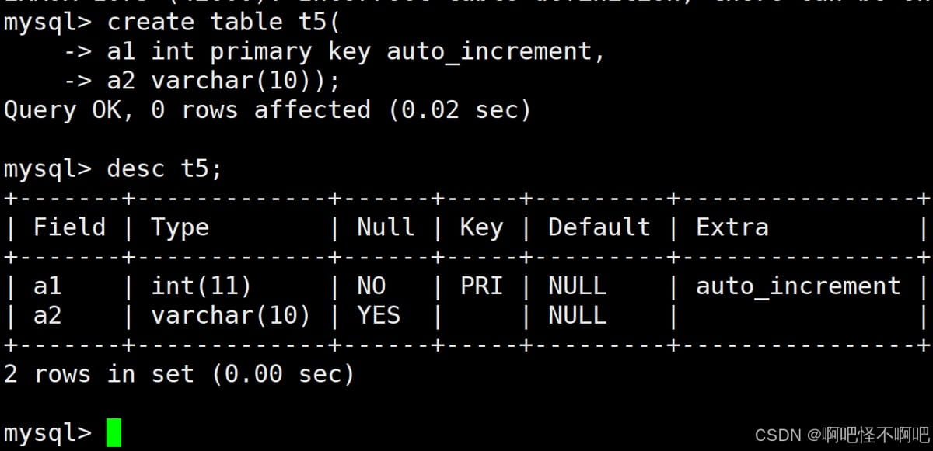Click the "a2" field name in table
This screenshot has height=451, width=933.
(x=47, y=316)
